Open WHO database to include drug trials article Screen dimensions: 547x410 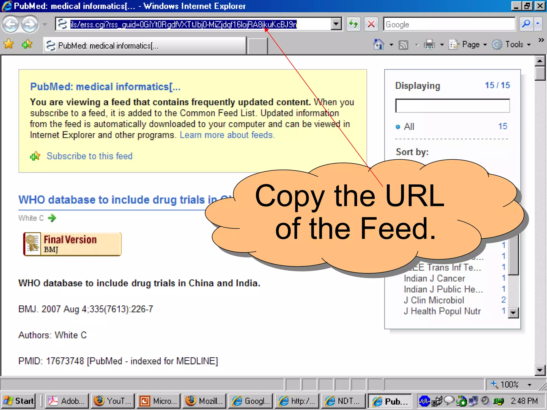click(126, 200)
